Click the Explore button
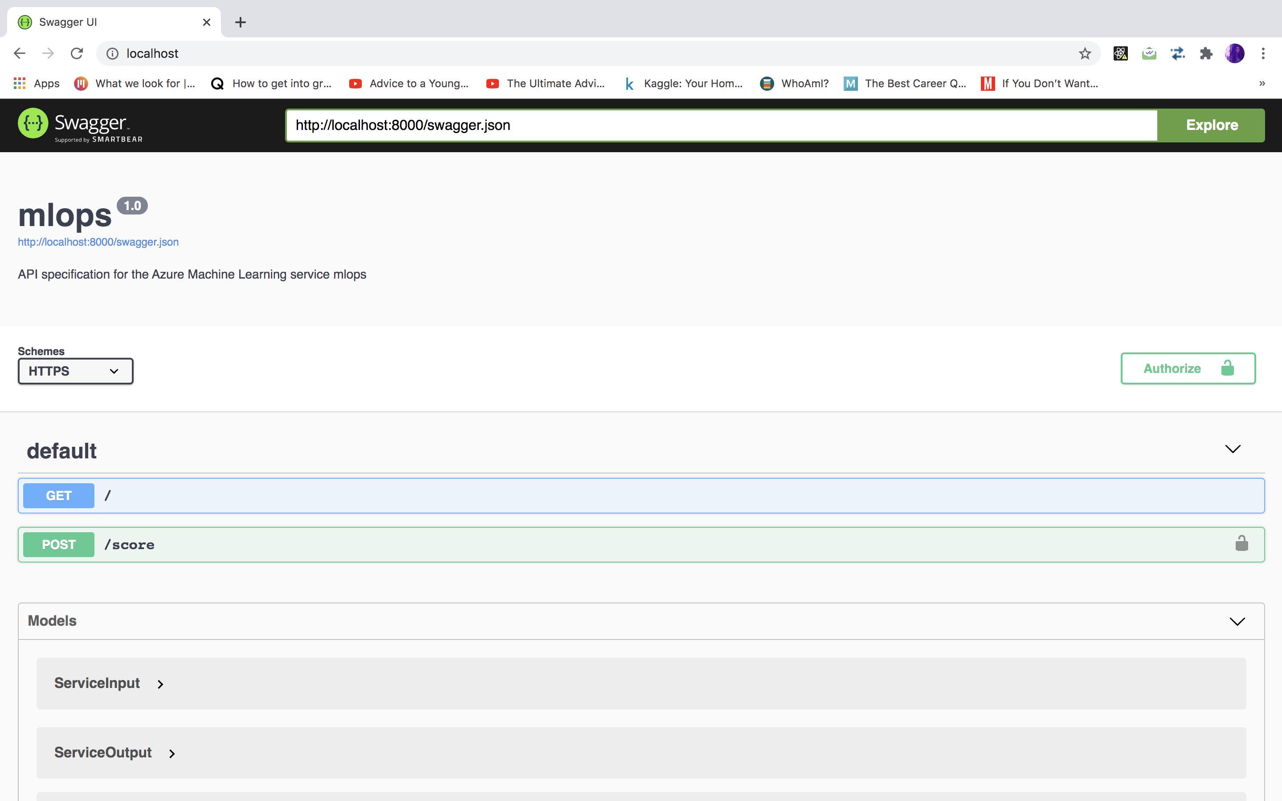This screenshot has width=1282, height=801. click(1212, 125)
